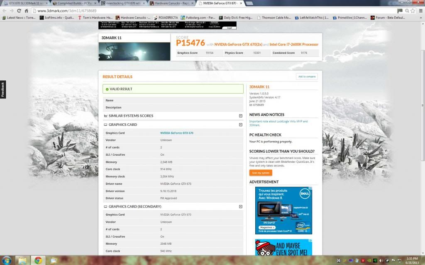Viewport: 425px width, 265px height.
Task: Click the Chrome taskbar icon
Action: [38, 260]
